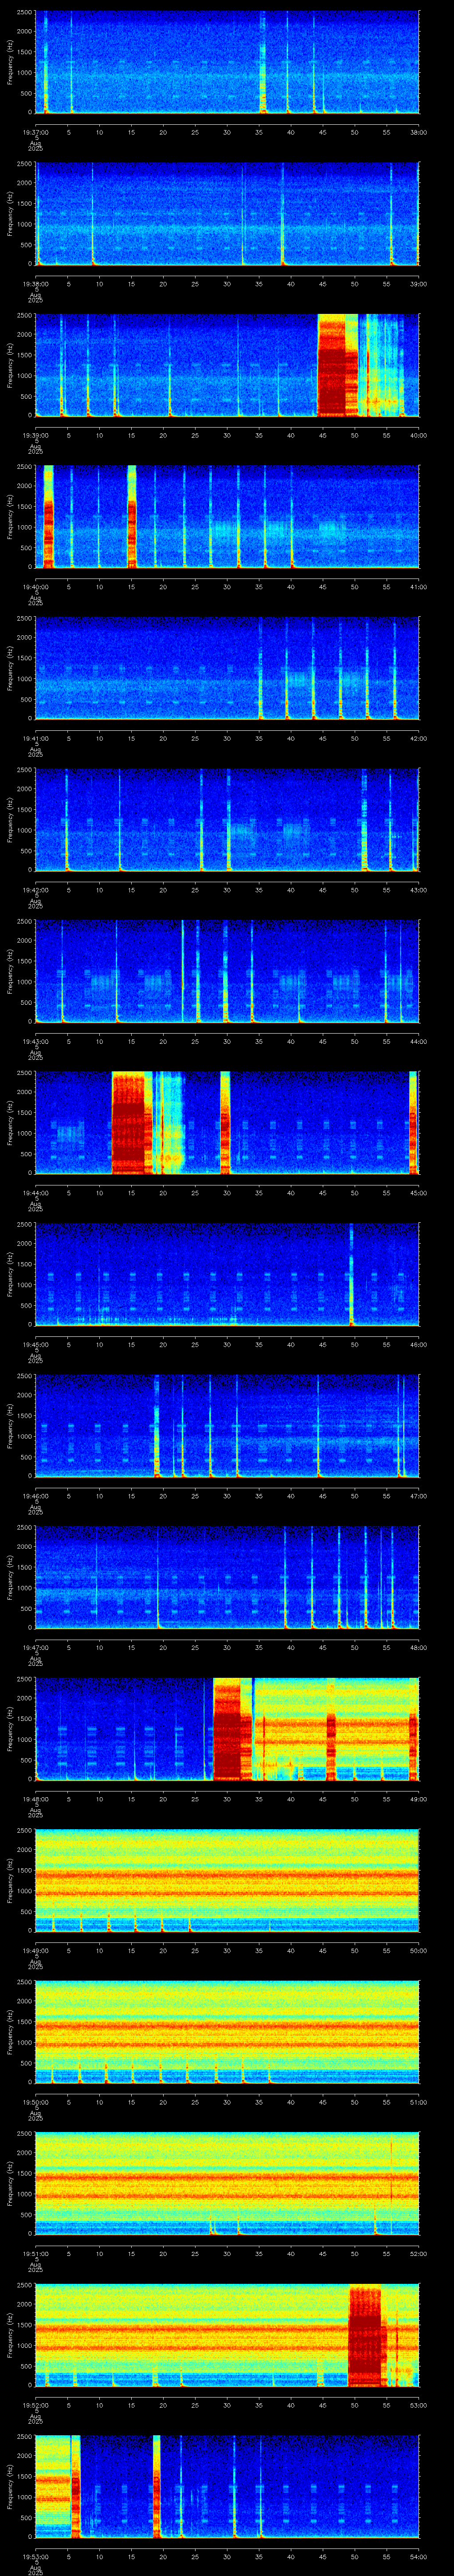Choose the spectrogram panel starting at 19:50:00
Image resolution: width=454 pixels, height=2576 pixels.
coord(227,2032)
